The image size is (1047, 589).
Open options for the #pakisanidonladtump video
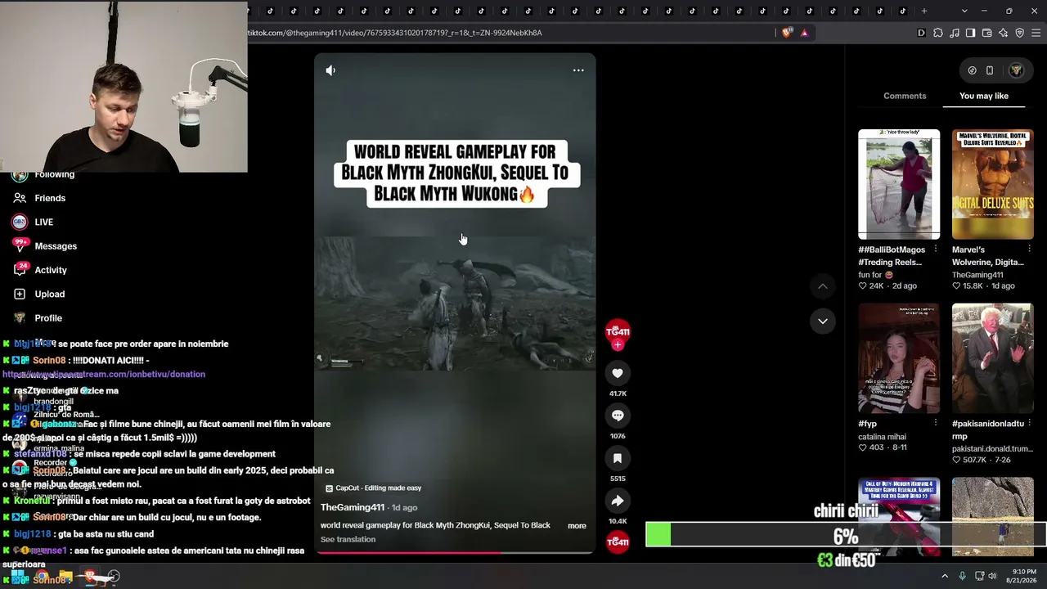[x=1030, y=423]
